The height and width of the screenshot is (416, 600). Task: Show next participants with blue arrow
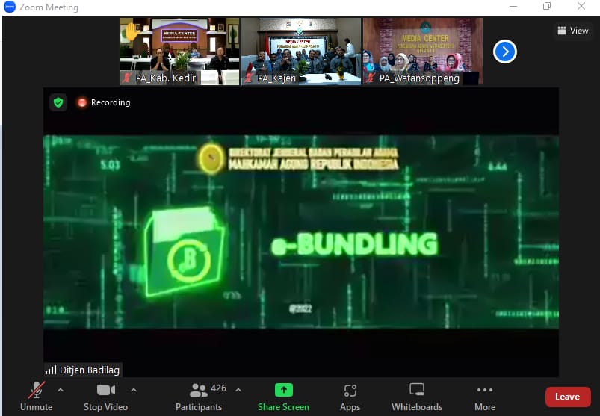click(505, 52)
